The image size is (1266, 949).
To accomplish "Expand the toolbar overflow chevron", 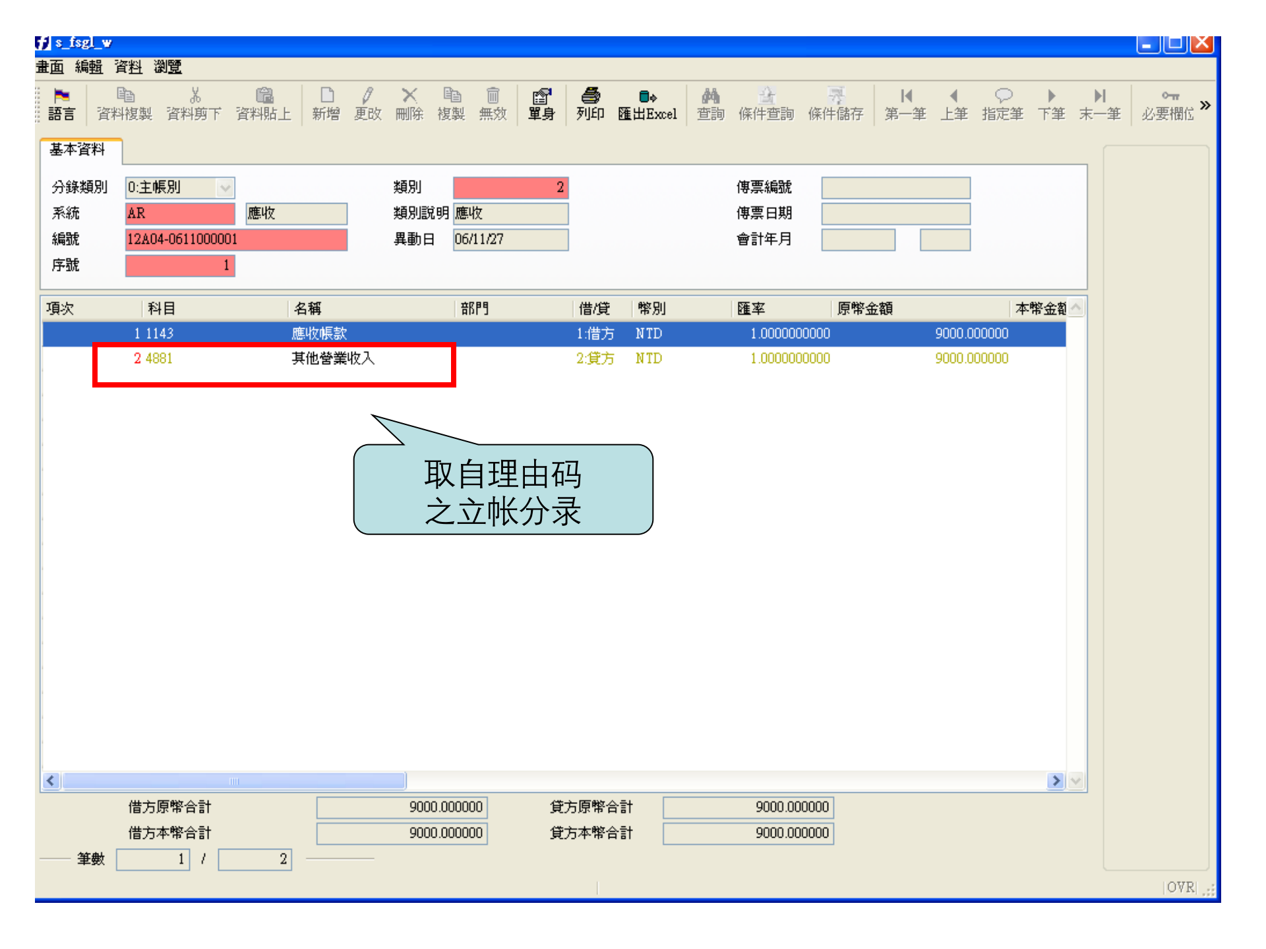I will [x=1205, y=104].
